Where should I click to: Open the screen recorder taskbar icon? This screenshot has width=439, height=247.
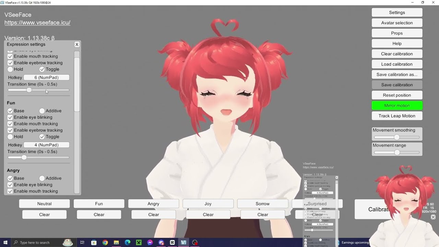click(x=195, y=243)
